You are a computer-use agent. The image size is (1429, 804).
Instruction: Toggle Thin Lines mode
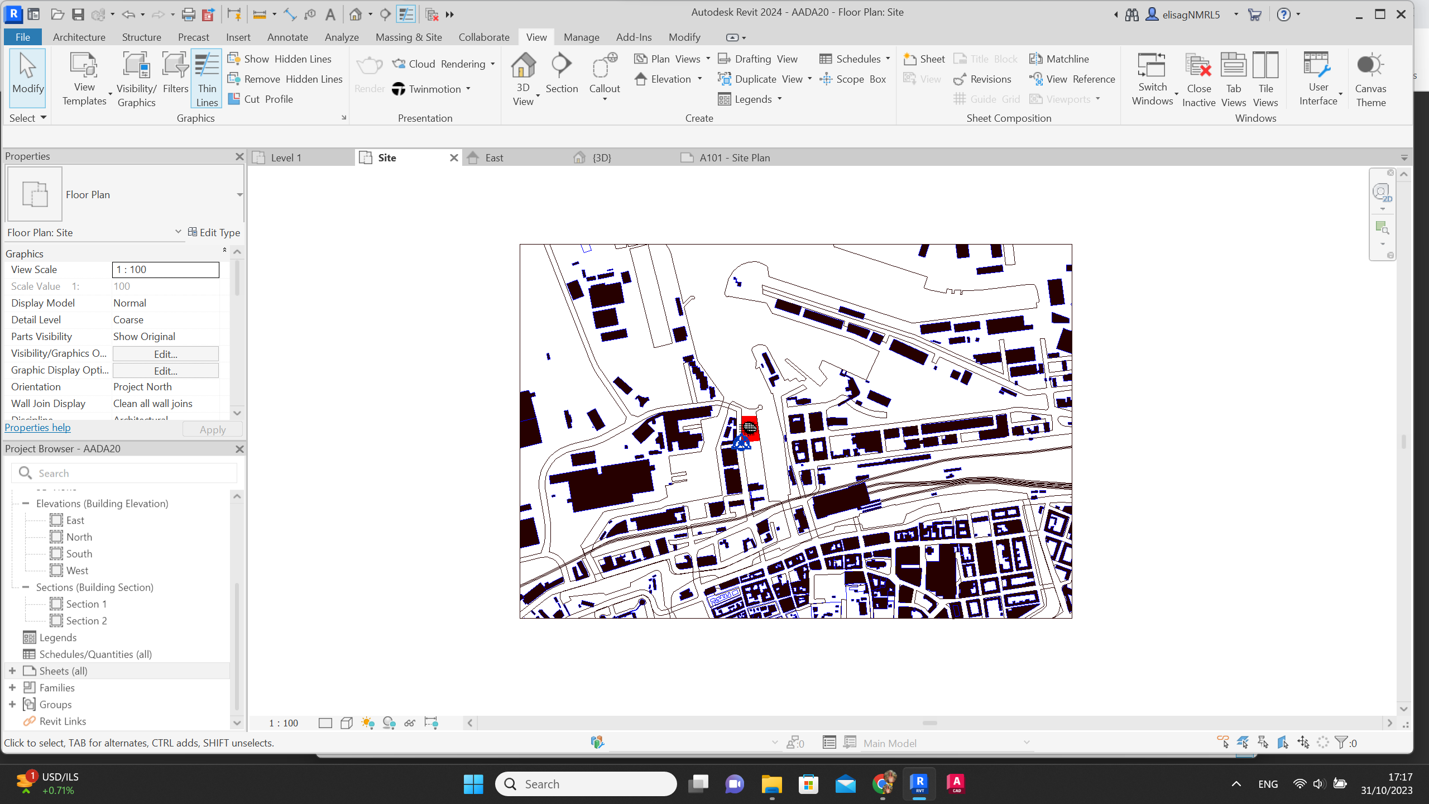click(207, 79)
